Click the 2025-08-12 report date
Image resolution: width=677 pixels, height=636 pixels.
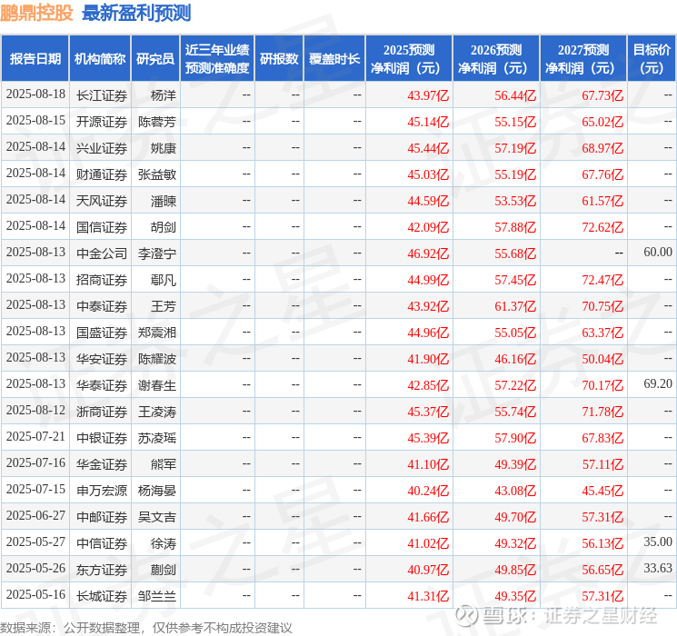(35, 410)
